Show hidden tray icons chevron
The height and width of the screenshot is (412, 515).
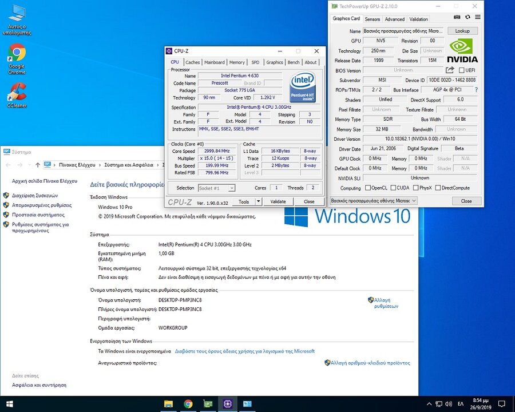tap(429, 404)
